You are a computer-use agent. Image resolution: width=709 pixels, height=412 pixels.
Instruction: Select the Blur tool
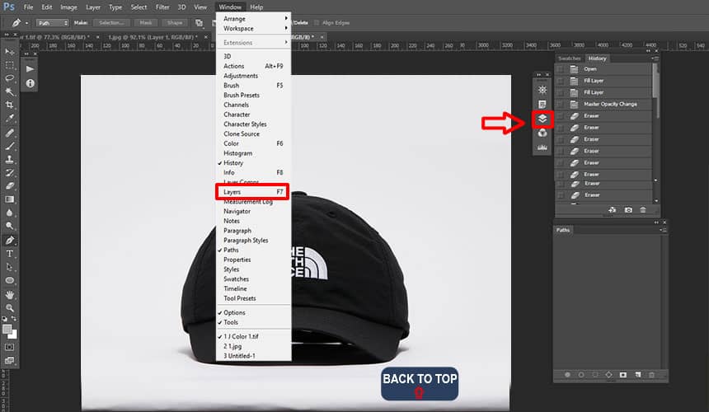pos(10,213)
